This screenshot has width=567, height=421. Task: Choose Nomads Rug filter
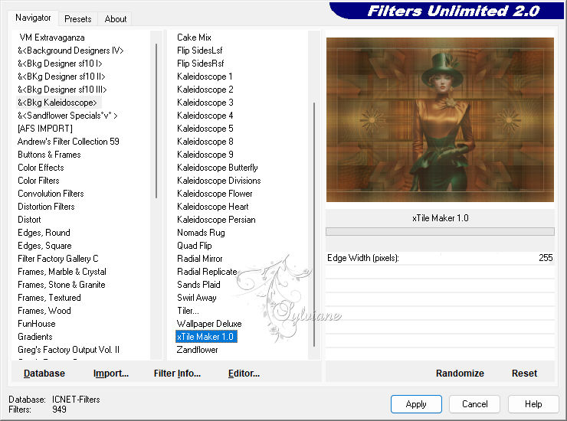201,233
